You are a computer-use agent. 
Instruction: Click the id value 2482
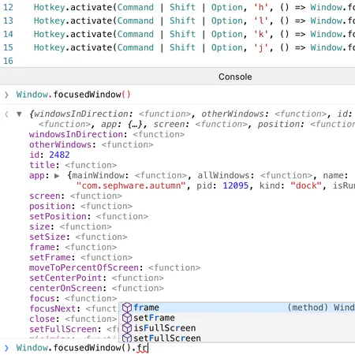[x=59, y=155]
